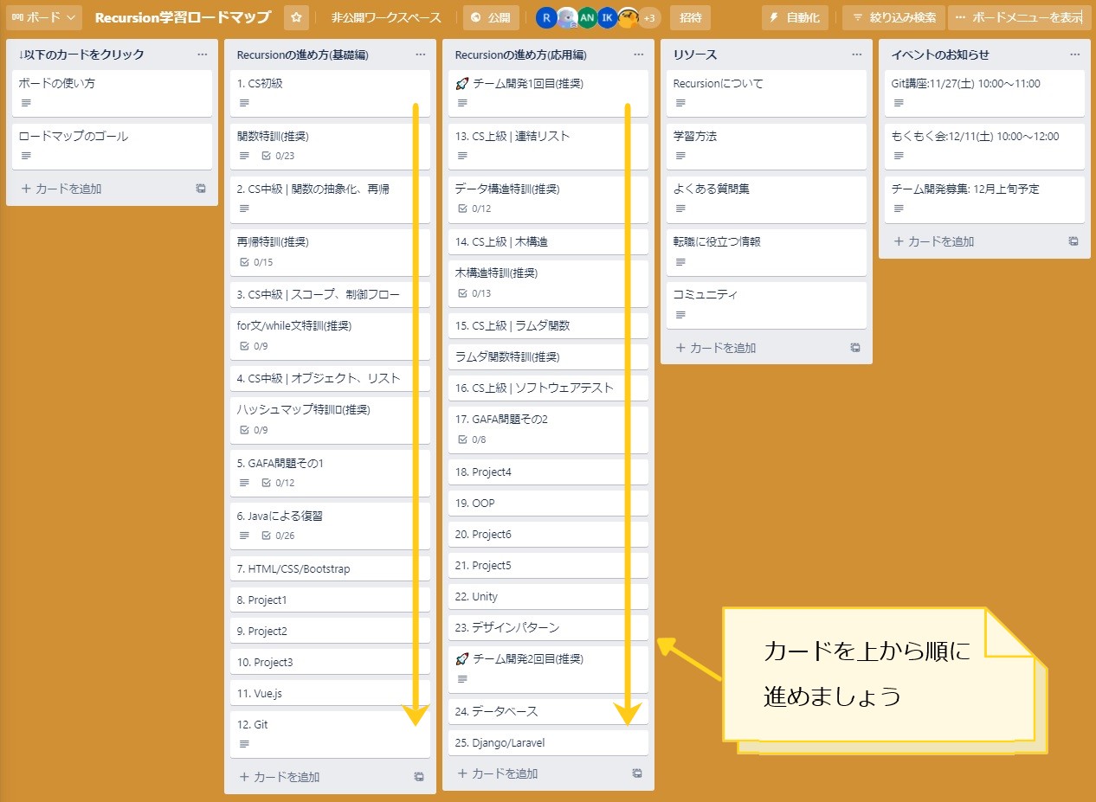Open list menu for リソース list
The image size is (1096, 802).
coord(857,55)
